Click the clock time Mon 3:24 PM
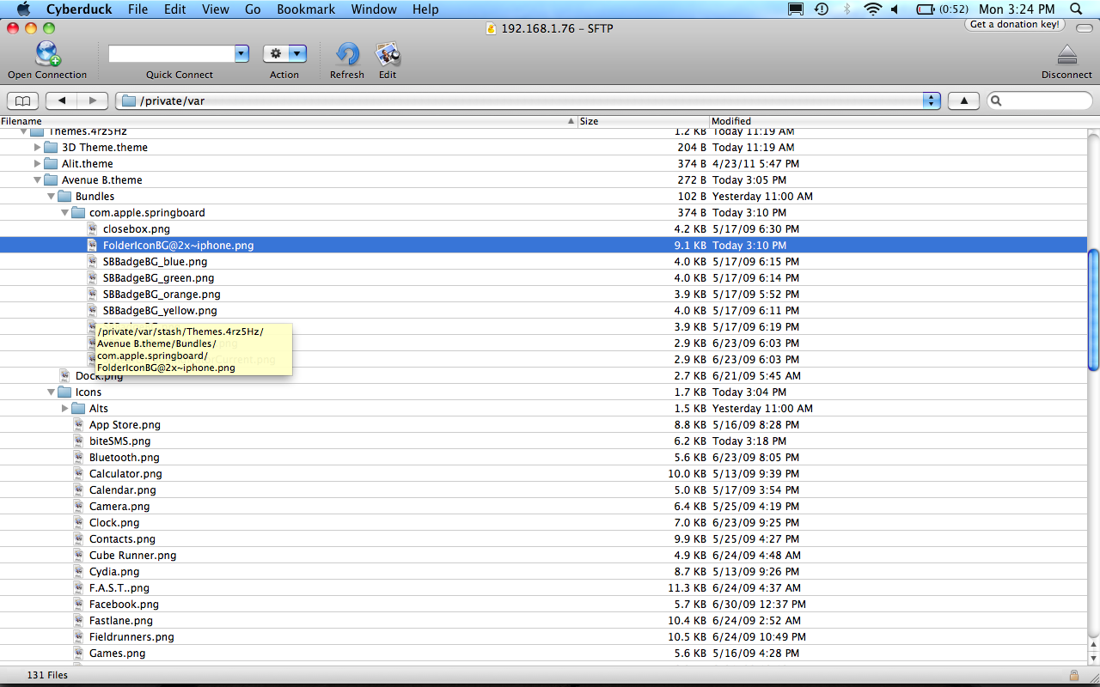1100x687 pixels. 1017,9
